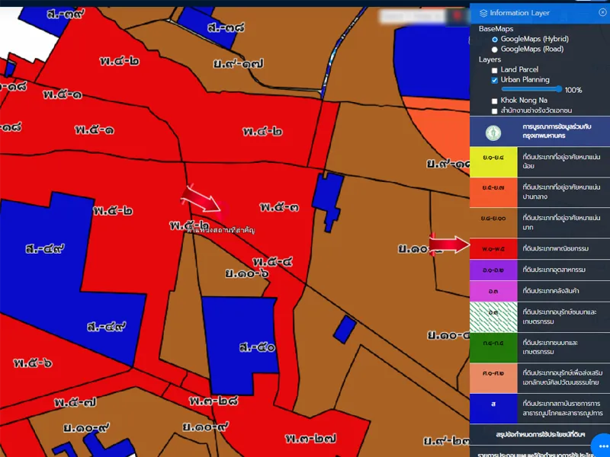Click the purple อ.๑-อ.๒ industrial legend swatch
This screenshot has width=610, height=457.
493,270
